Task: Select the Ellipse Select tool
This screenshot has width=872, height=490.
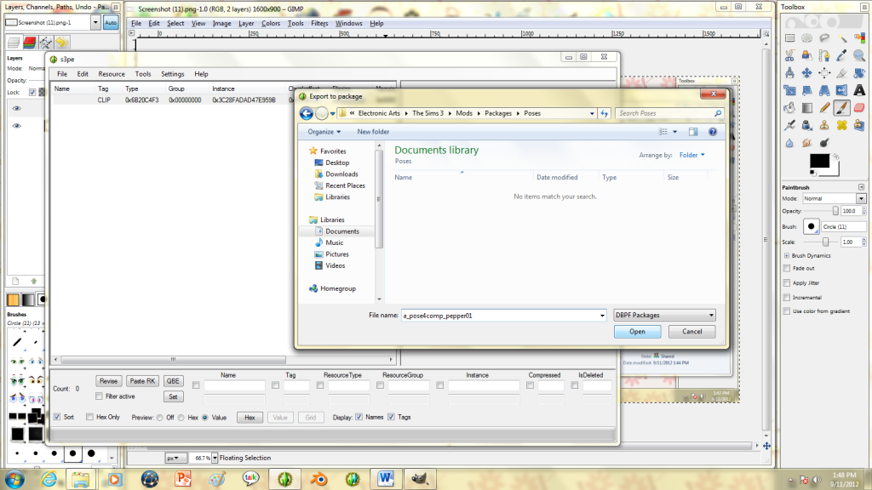Action: pos(807,38)
